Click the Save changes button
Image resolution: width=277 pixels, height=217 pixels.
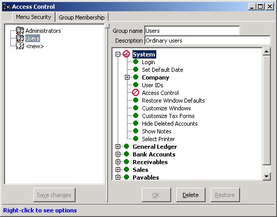click(54, 195)
